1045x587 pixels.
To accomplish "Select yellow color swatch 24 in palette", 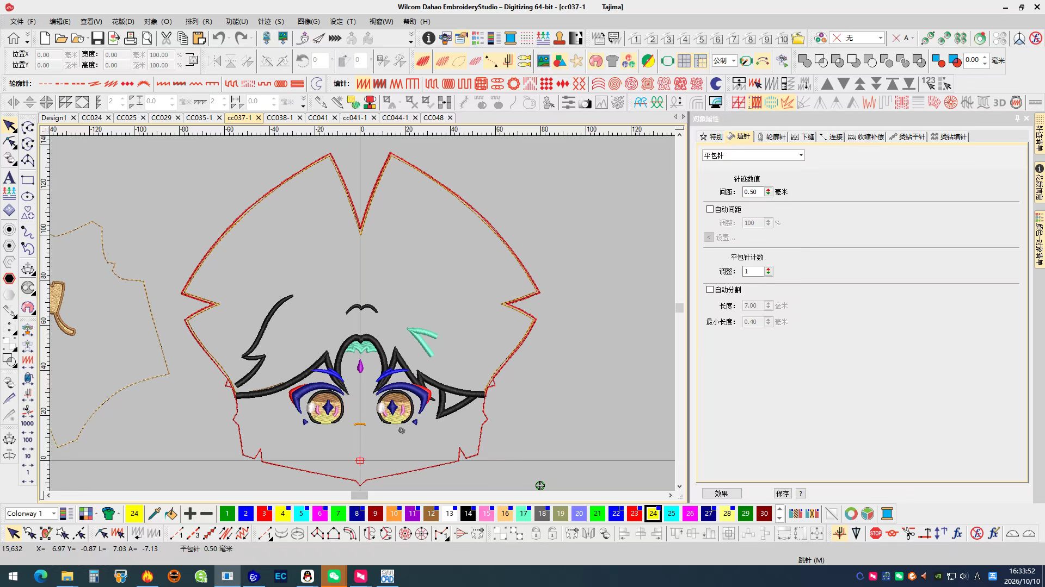I will click(653, 514).
